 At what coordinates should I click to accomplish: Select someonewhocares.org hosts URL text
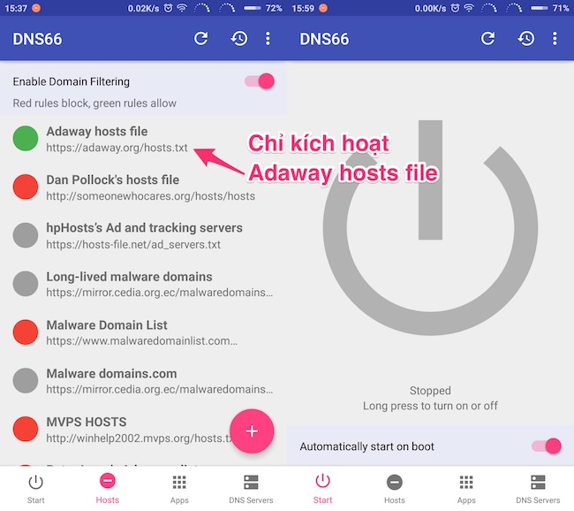click(x=150, y=195)
